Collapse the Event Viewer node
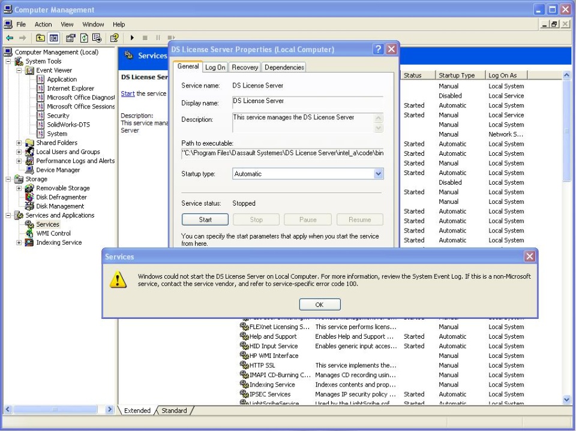Screen dimensions: 576x431 tap(19, 71)
